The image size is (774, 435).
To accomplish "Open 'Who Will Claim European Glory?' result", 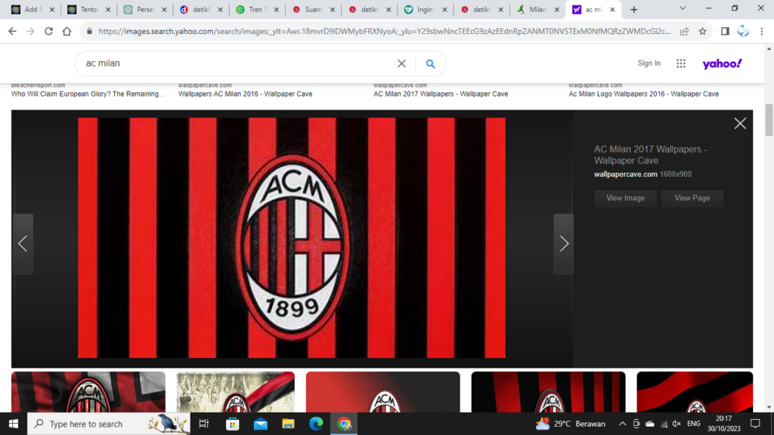I will click(88, 94).
